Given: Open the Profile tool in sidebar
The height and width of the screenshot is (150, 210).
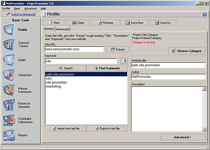Looking at the screenshot, I should (16, 29).
